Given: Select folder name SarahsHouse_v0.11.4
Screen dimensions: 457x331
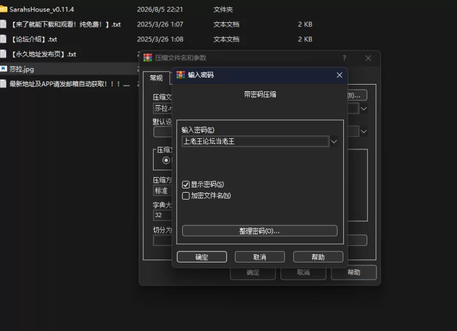Looking at the screenshot, I should [x=42, y=9].
